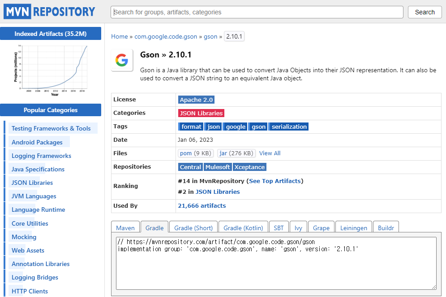Click the Jan 06, 2023 date value
This screenshot has width=446, height=297.
(x=195, y=140)
